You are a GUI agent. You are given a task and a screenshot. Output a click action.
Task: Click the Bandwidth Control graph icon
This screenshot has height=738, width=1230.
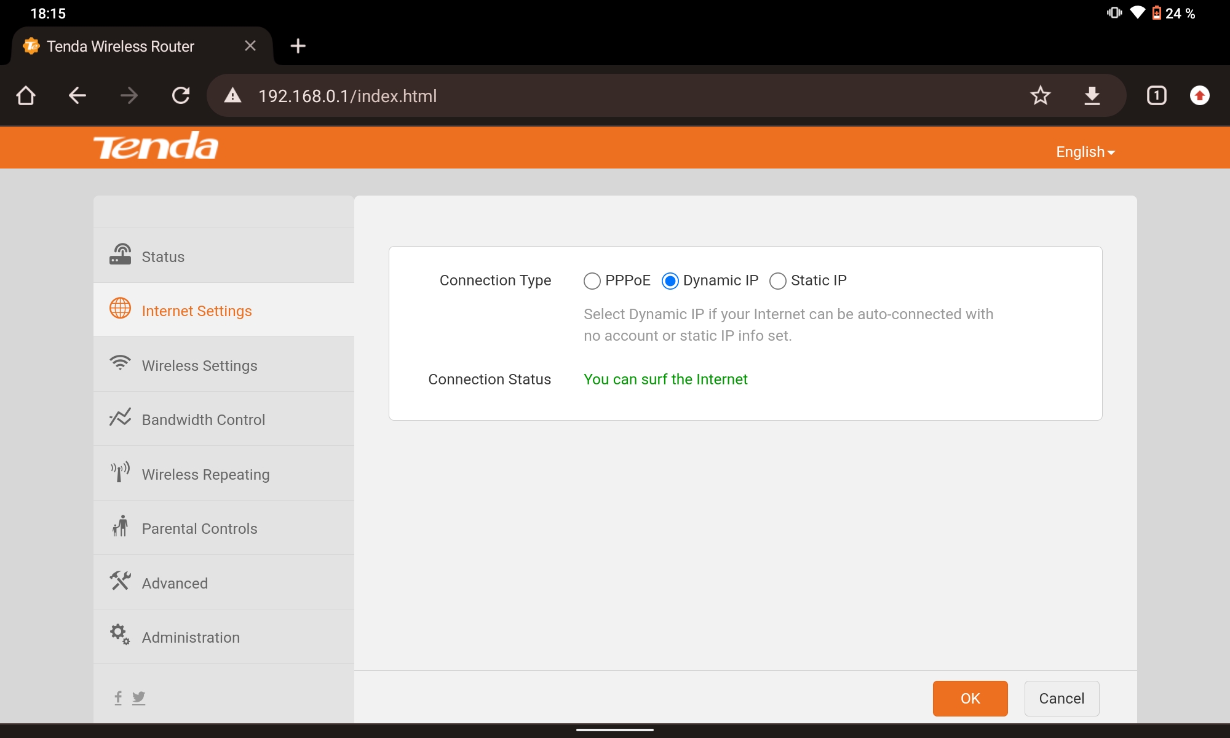click(x=120, y=418)
